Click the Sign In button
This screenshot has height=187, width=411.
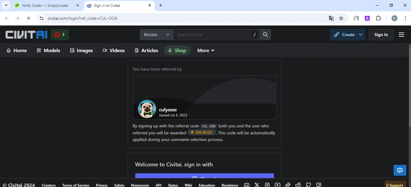[381, 35]
